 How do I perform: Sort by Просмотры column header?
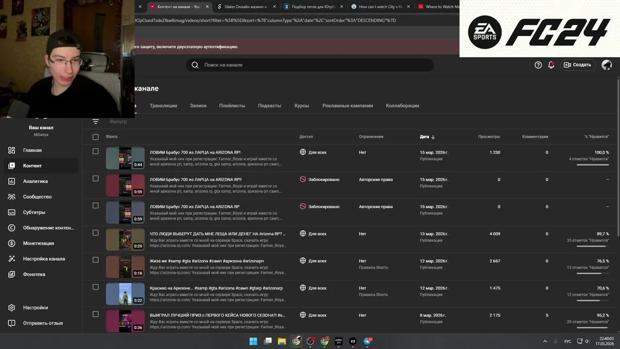pyautogui.click(x=489, y=137)
